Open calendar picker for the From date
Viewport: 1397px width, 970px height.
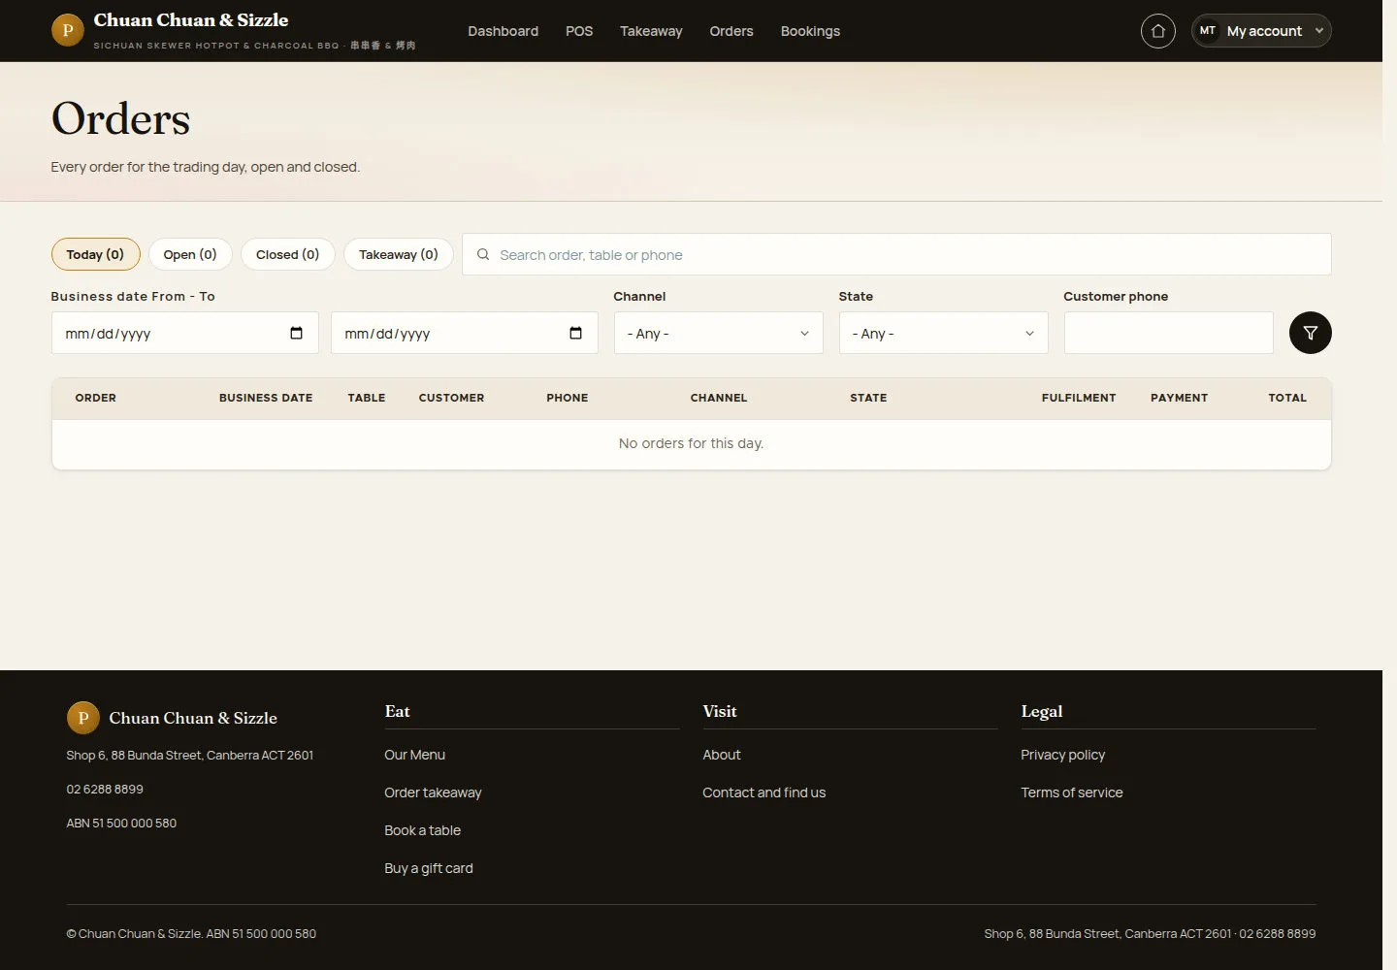tap(296, 333)
